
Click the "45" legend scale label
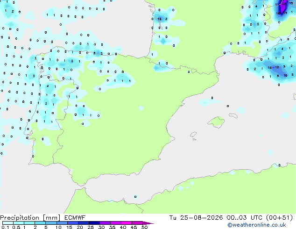pyautogui.click(x=134, y=227)
